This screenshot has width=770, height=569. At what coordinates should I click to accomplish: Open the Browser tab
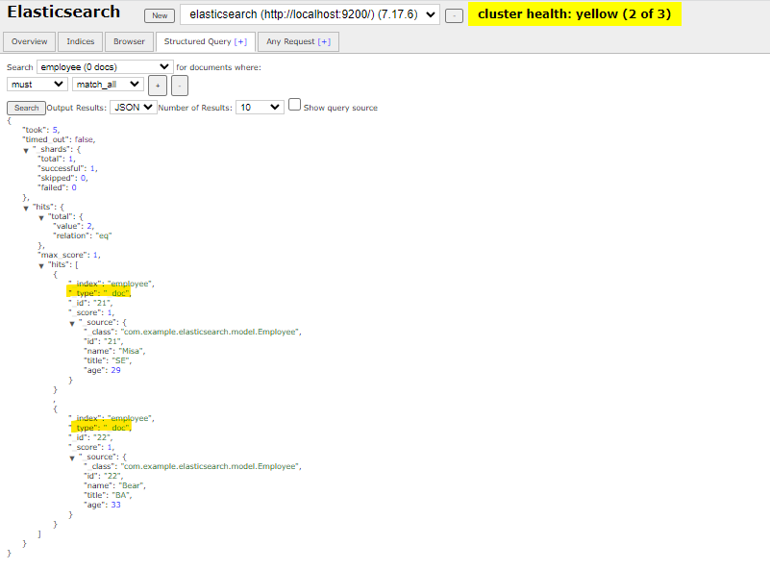coord(129,41)
